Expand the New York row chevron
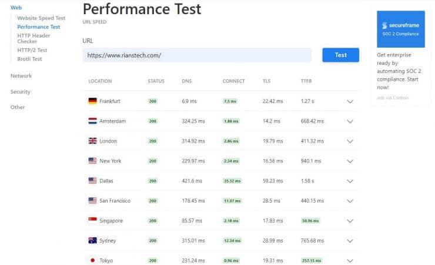Image resolution: width=435 pixels, height=265 pixels. point(350,161)
